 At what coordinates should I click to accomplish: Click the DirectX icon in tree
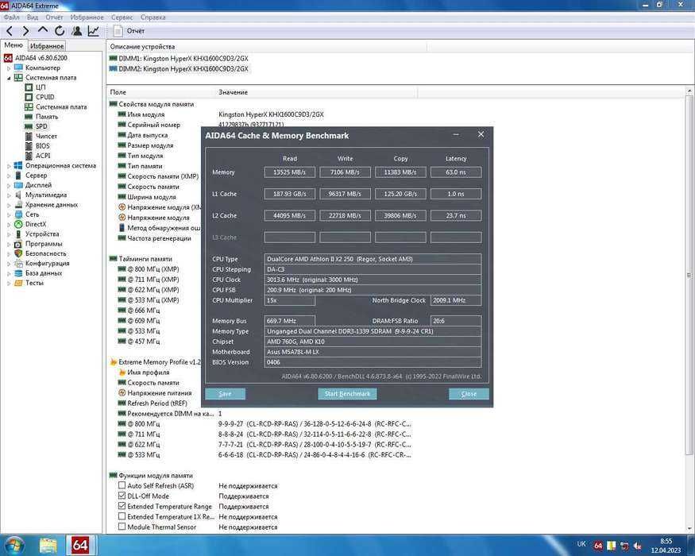[18, 224]
